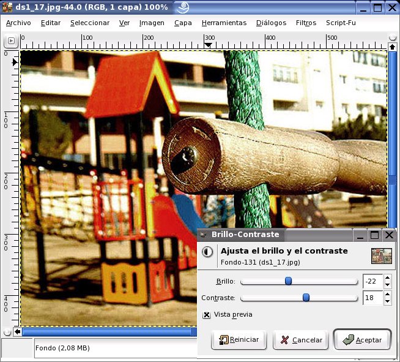This screenshot has height=362, width=400.
Task: Increase Contraste with the up stepper arrow
Action: [388, 294]
